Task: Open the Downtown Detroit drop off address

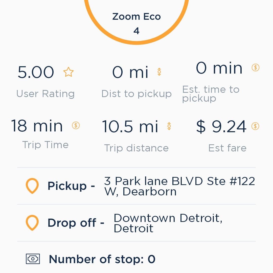Action: point(168,223)
